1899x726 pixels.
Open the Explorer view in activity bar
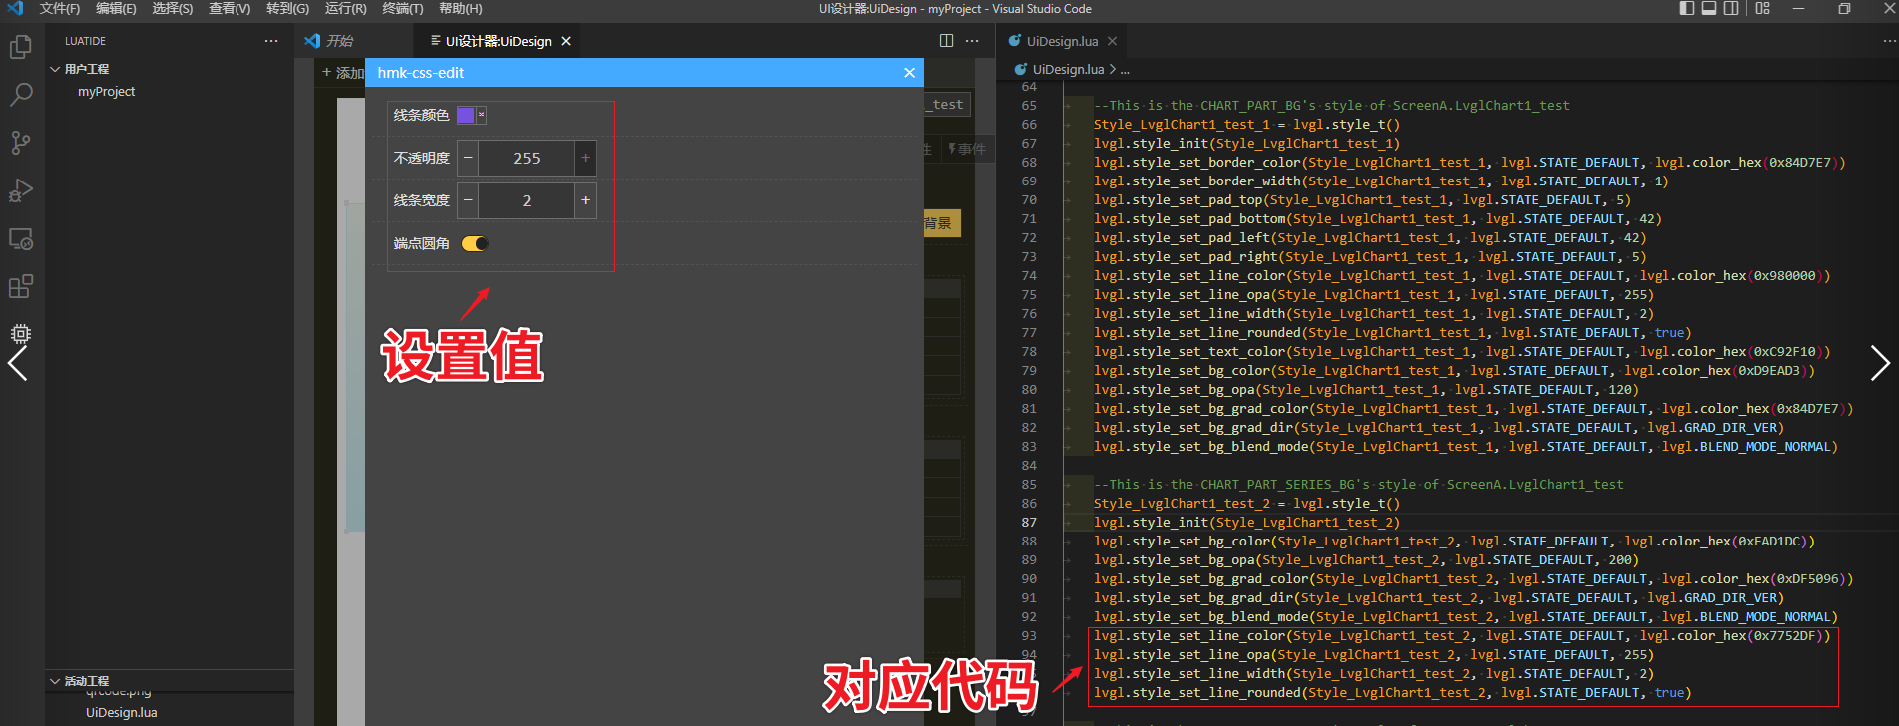(21, 47)
